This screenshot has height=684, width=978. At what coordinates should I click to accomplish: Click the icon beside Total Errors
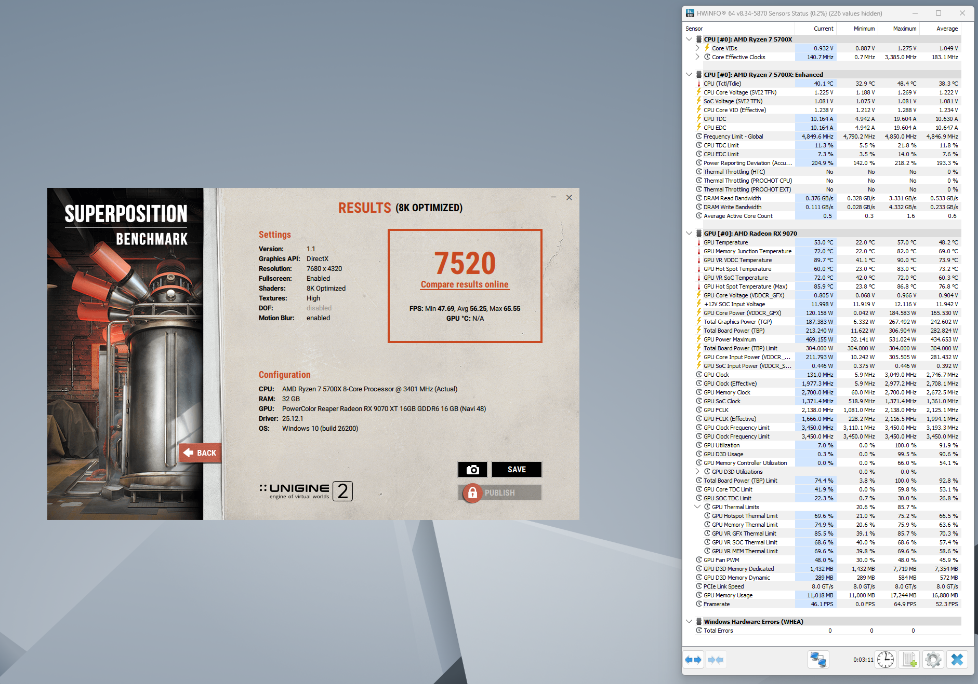[x=699, y=631]
